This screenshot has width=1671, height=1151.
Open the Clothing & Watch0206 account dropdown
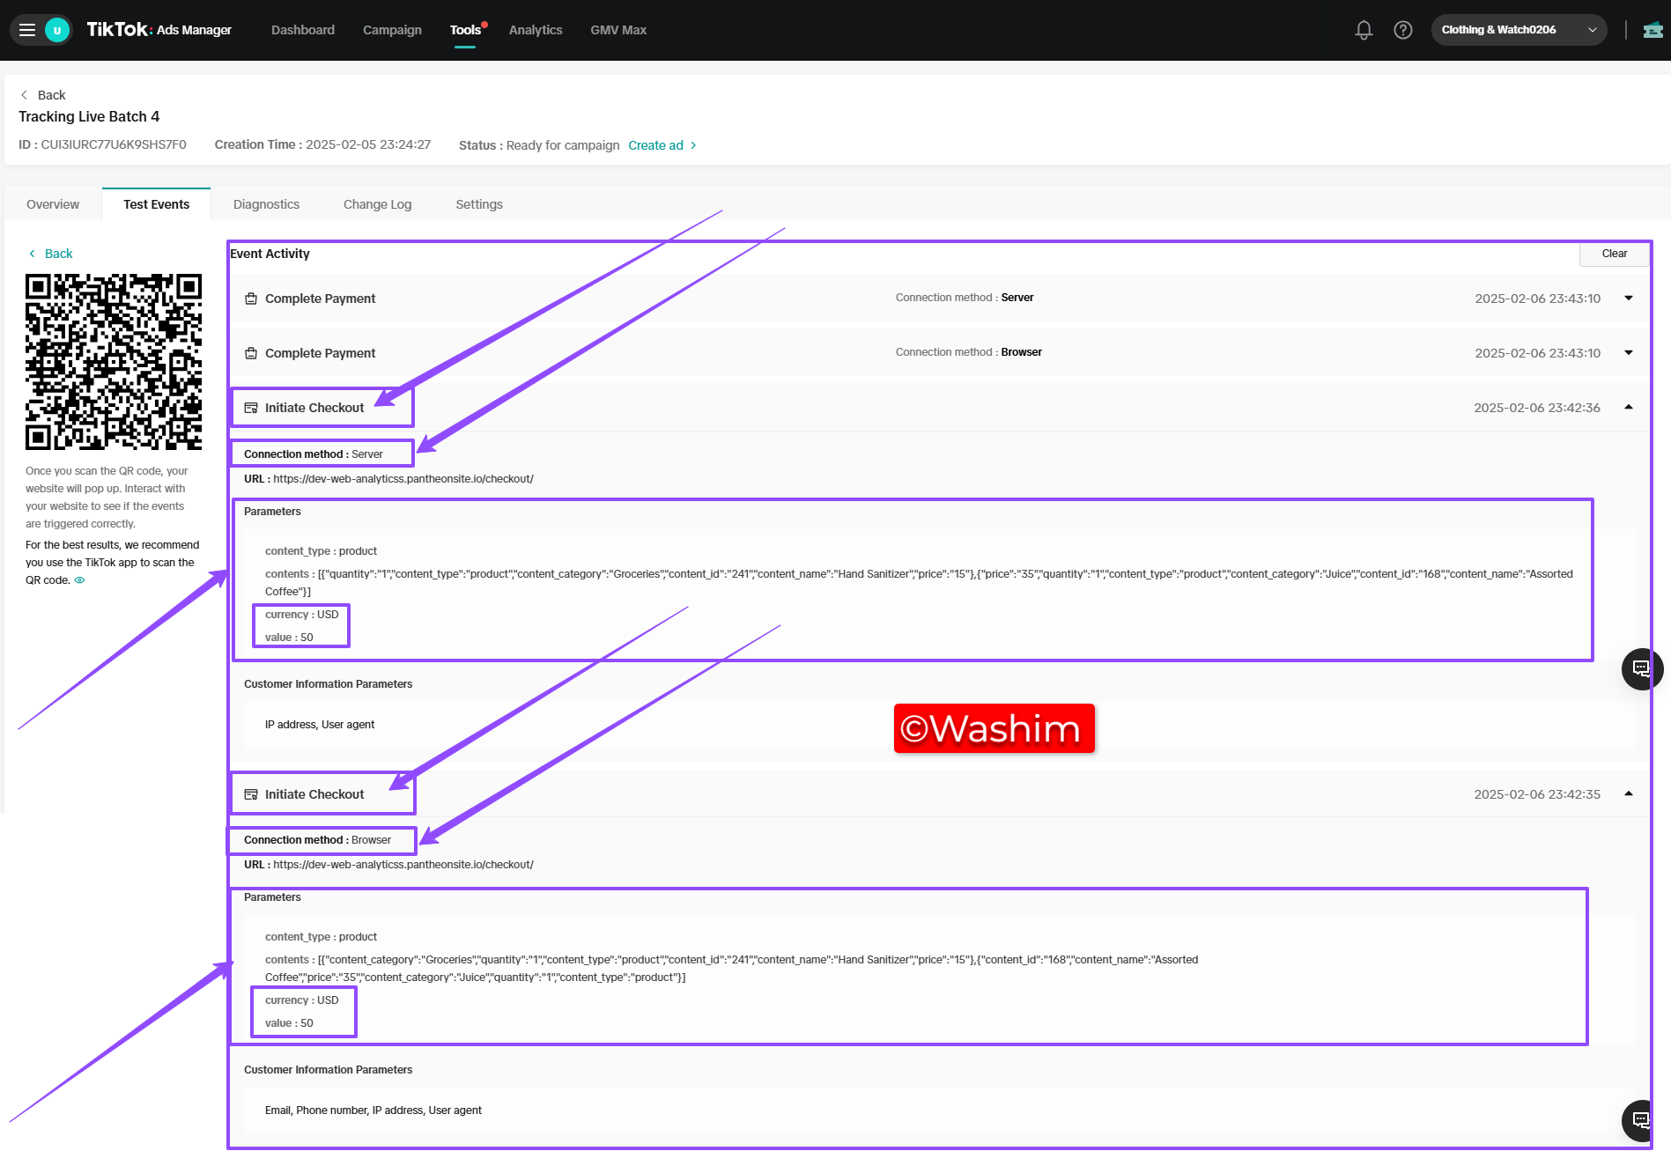(1518, 30)
